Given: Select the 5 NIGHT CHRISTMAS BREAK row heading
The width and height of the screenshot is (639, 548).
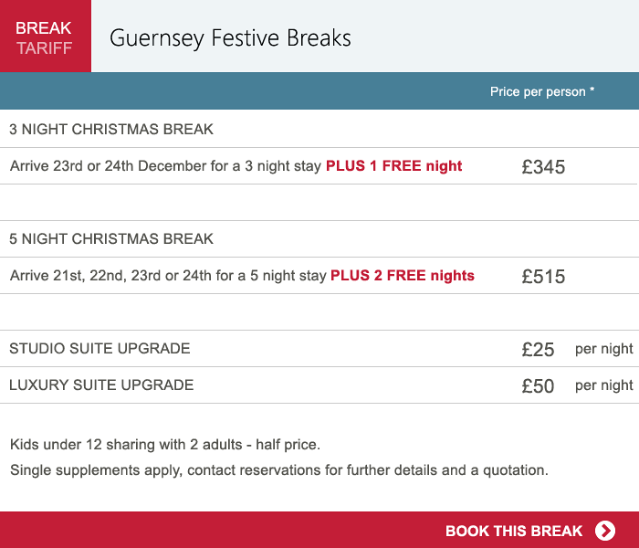Looking at the screenshot, I should pos(111,239).
